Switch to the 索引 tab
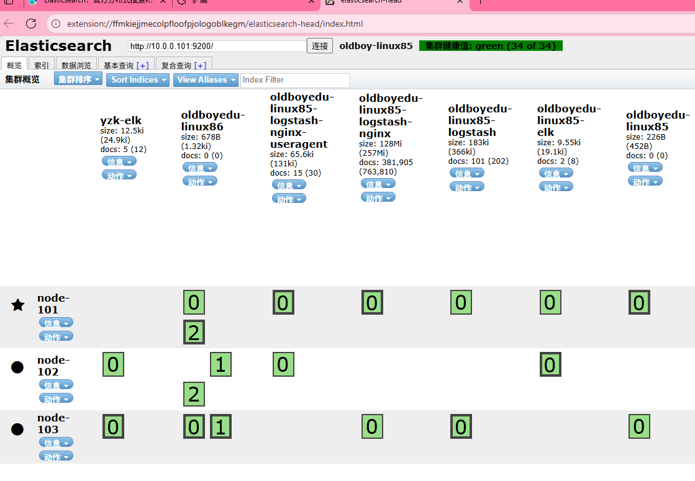 pos(42,65)
